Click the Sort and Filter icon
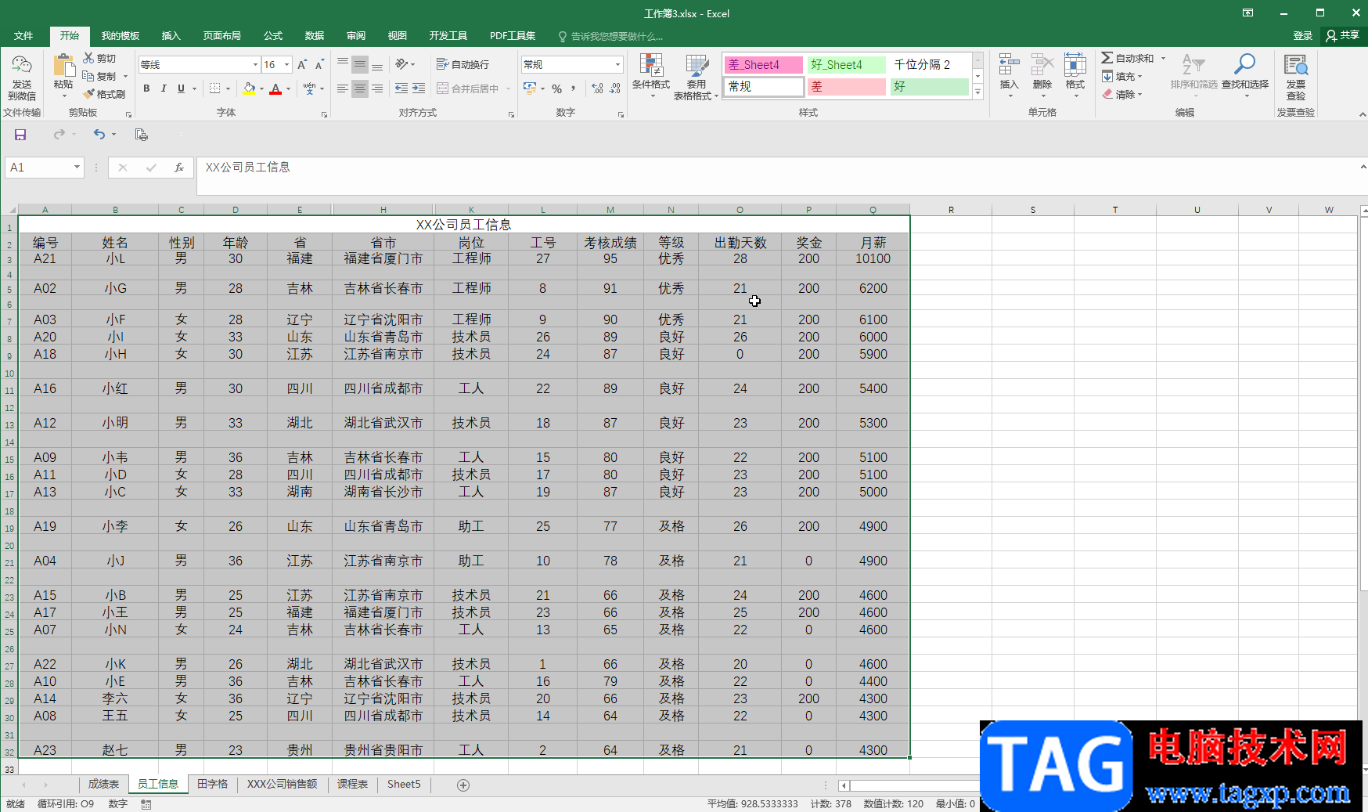The width and height of the screenshot is (1368, 812). pyautogui.click(x=1193, y=65)
